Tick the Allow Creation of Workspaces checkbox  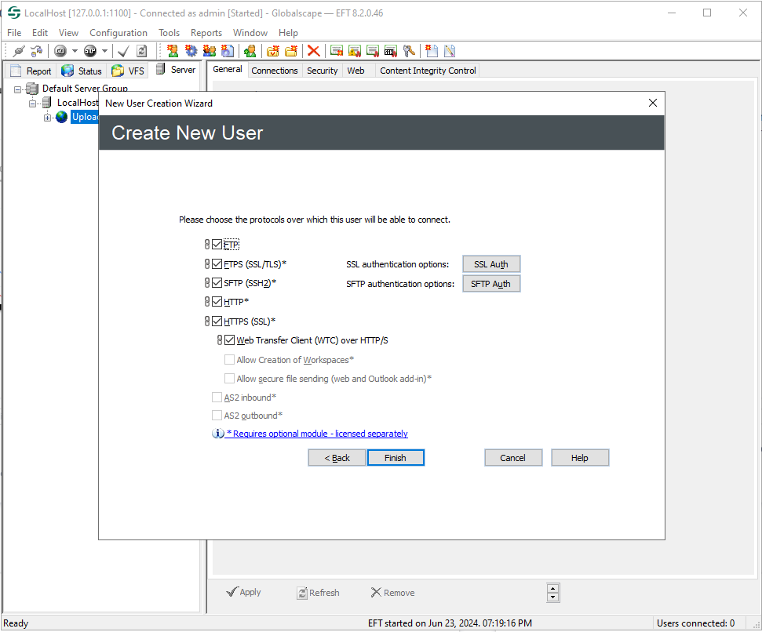click(229, 360)
